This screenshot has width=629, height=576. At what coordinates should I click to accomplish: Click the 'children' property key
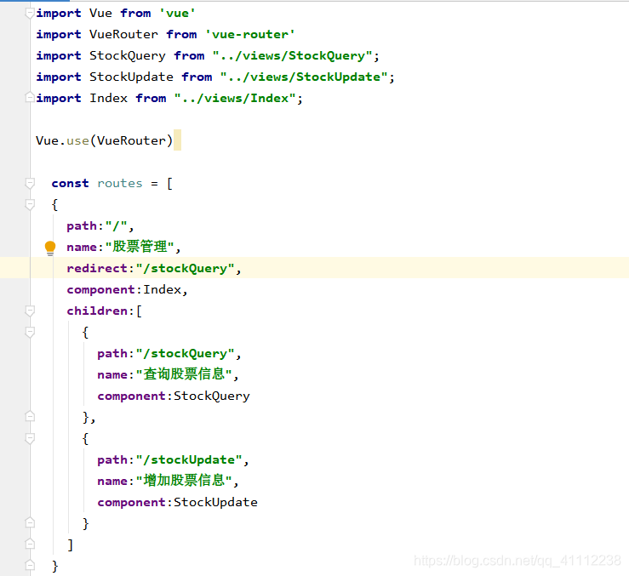(x=97, y=311)
